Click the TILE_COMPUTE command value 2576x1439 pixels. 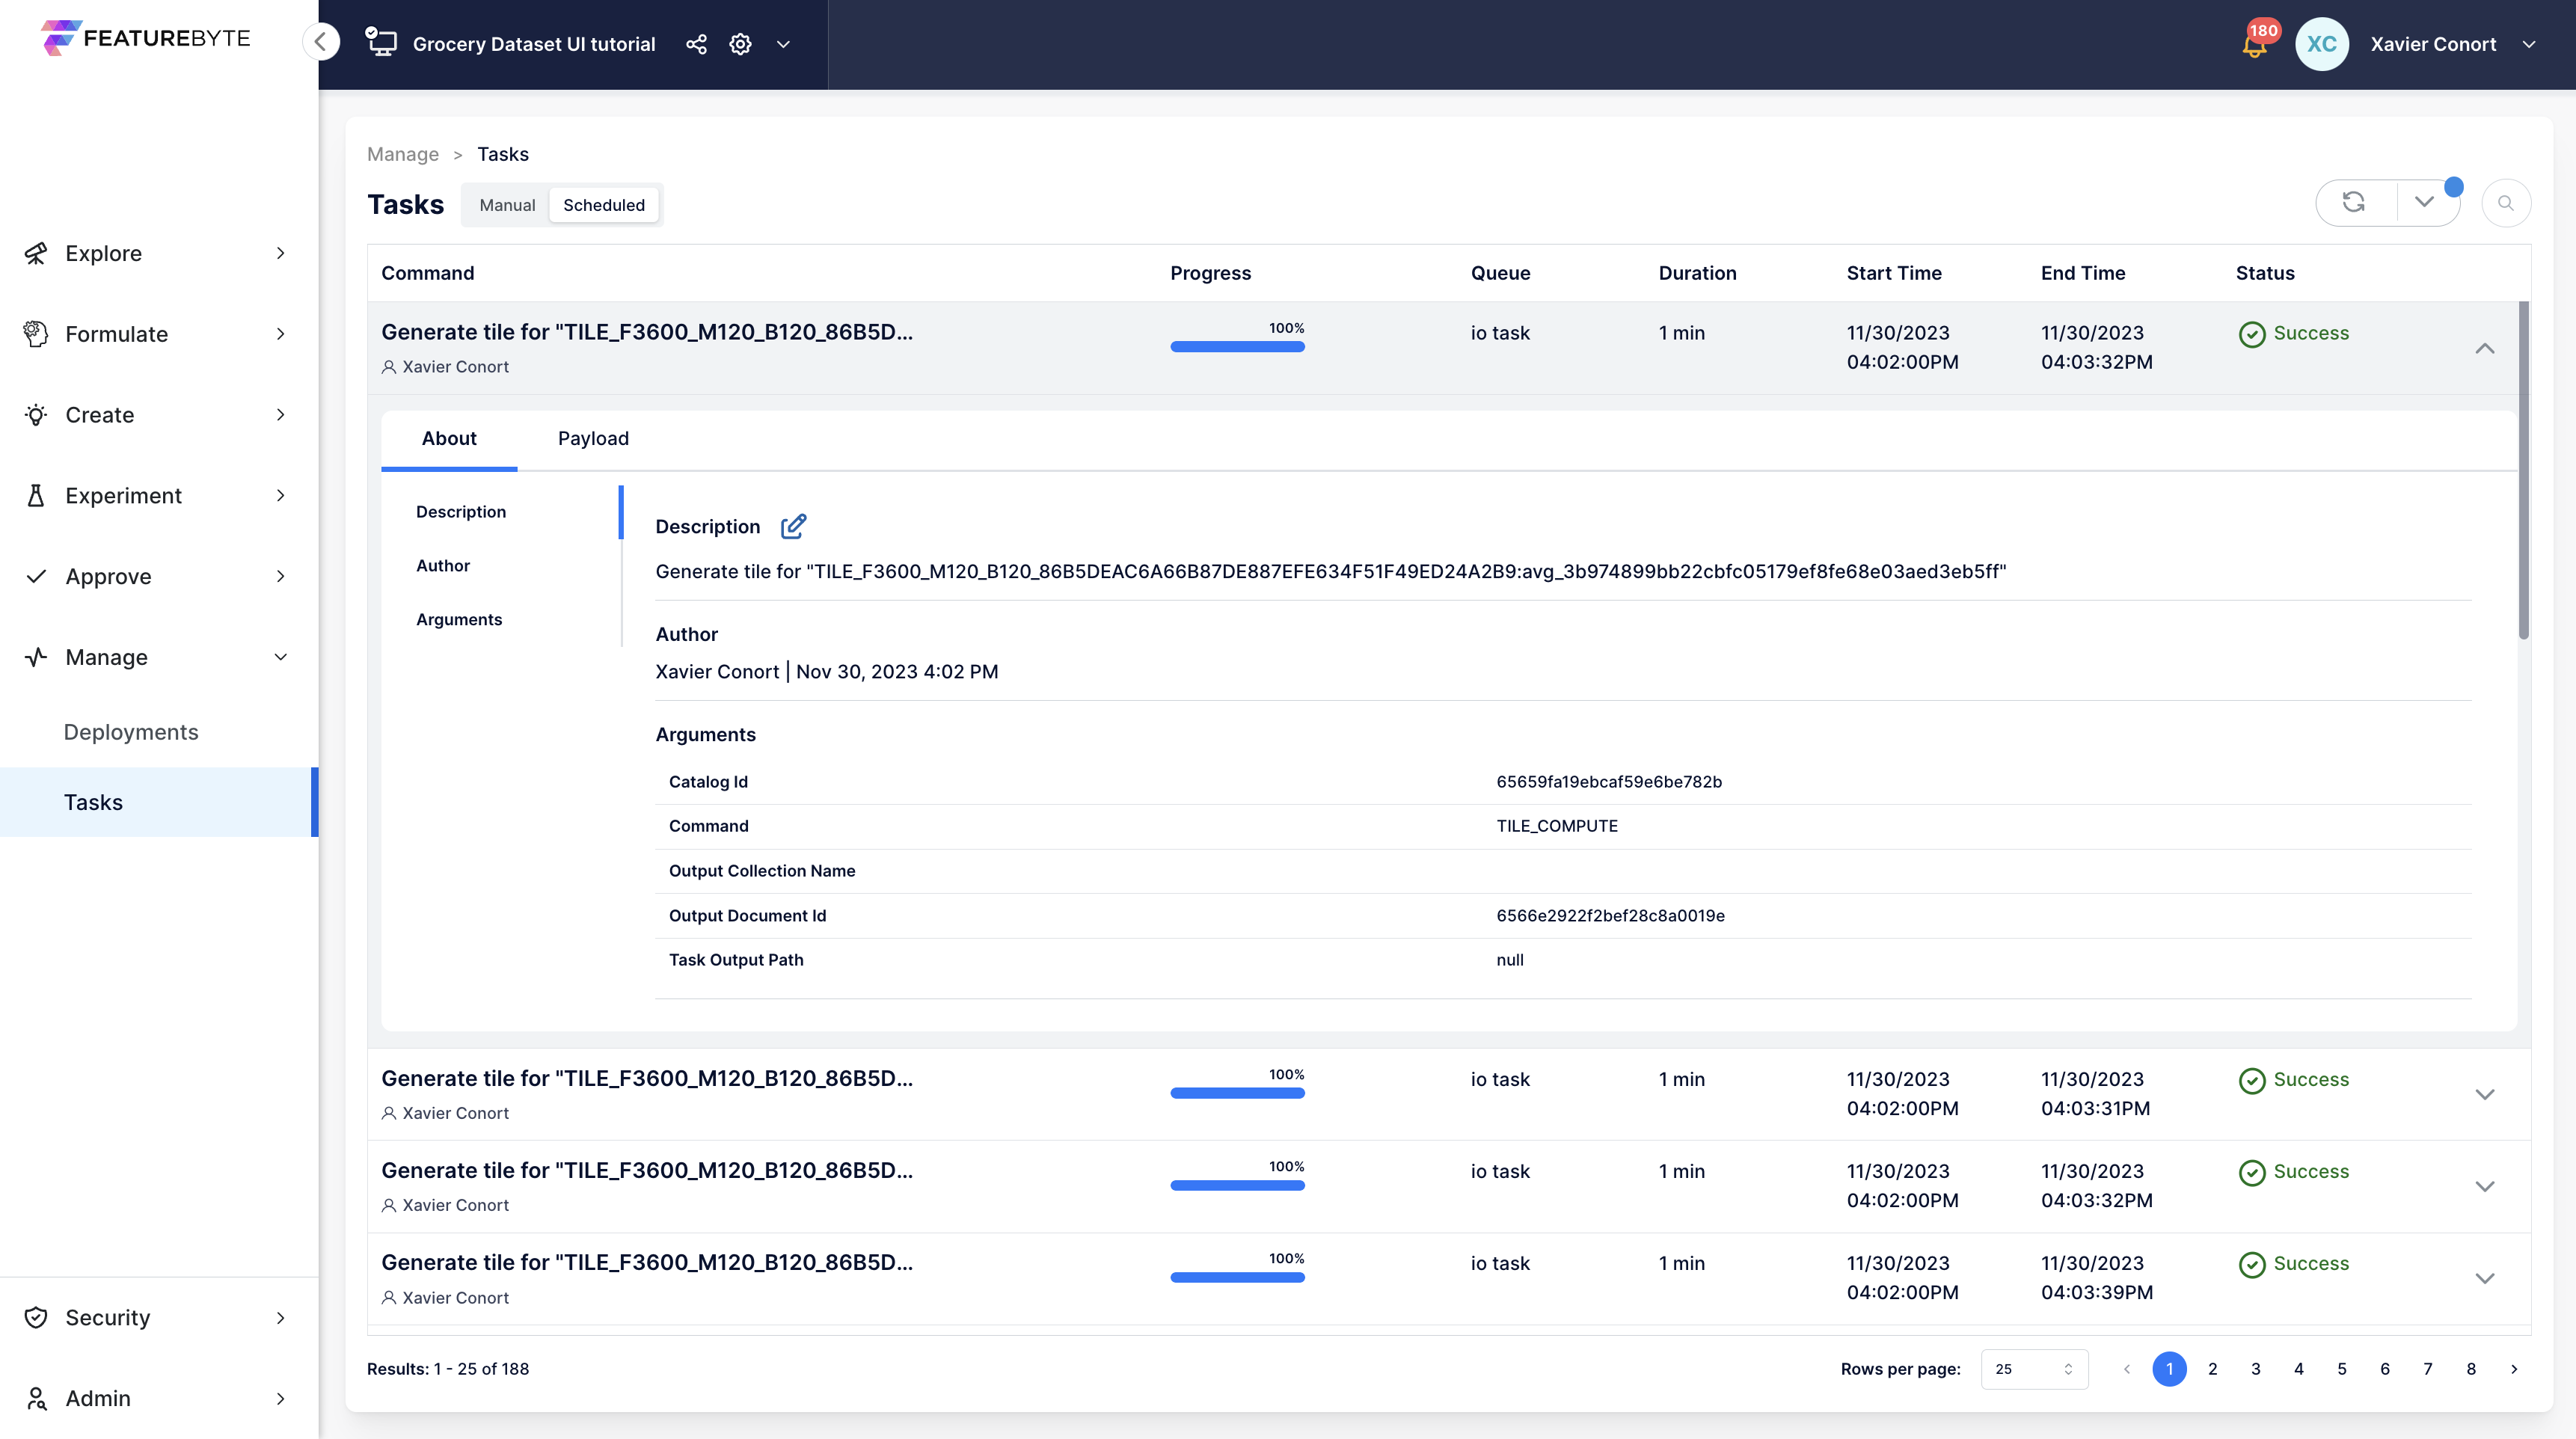click(1557, 826)
